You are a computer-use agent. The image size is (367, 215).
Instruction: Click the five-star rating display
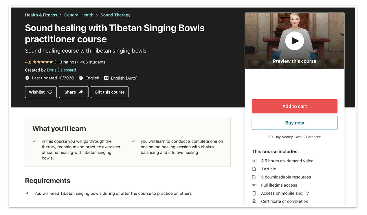click(43, 62)
